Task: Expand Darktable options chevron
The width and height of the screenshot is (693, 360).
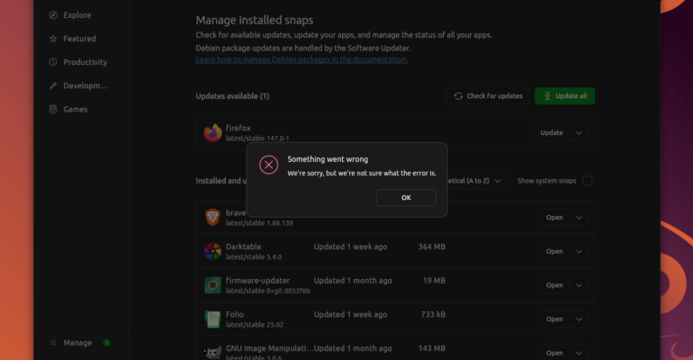Action: pos(579,251)
